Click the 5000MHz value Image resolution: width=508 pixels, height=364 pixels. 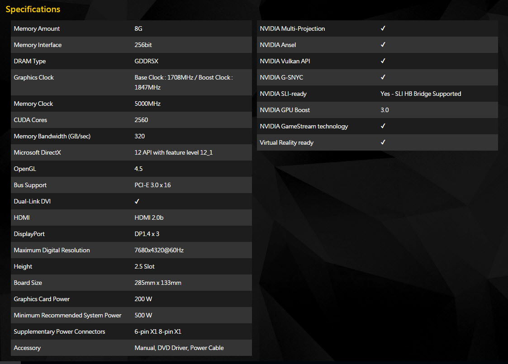tap(147, 104)
